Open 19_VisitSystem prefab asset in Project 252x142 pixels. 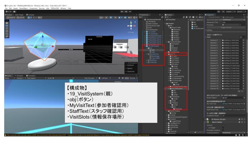click(x=197, y=28)
